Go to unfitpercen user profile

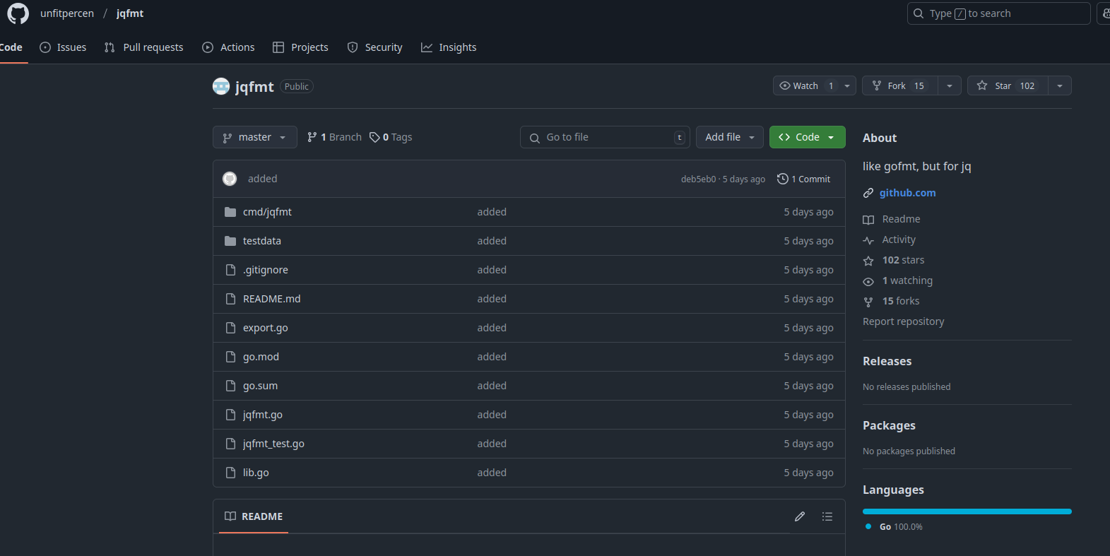pos(67,13)
